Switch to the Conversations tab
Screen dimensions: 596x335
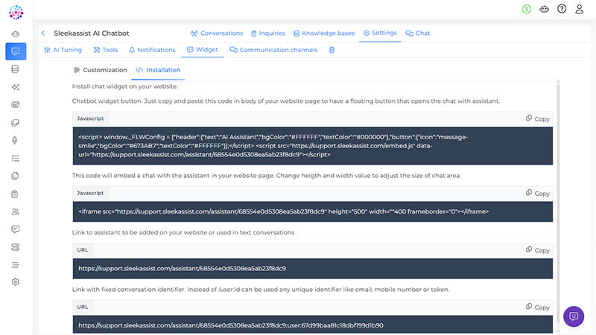point(216,33)
